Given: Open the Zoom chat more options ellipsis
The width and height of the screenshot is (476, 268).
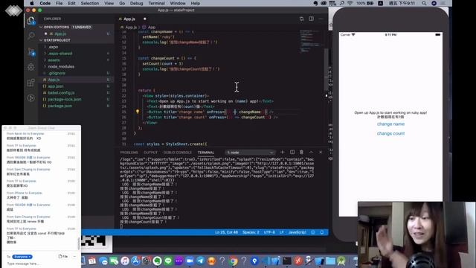Looking at the screenshot, I should (x=74, y=256).
